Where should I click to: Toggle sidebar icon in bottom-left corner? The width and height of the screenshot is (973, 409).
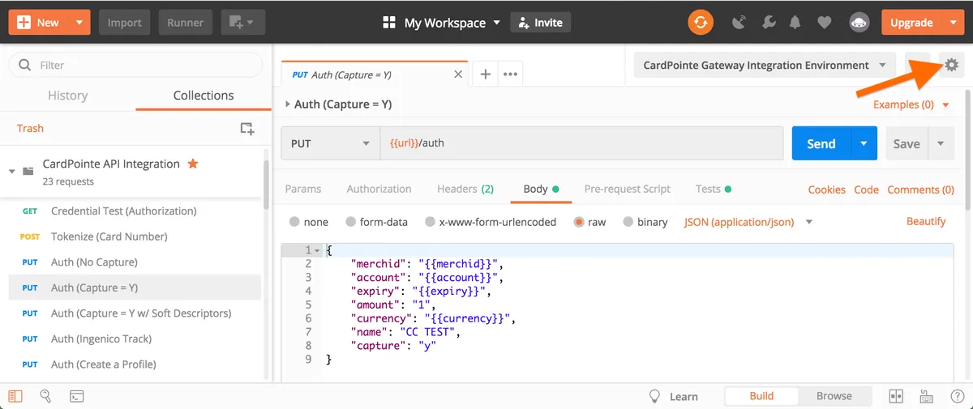click(16, 396)
